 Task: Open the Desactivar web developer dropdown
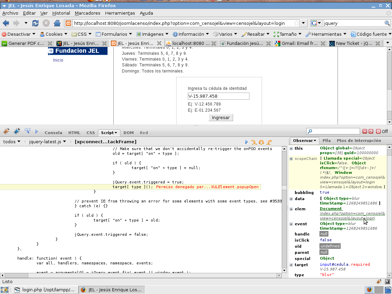(19, 34)
